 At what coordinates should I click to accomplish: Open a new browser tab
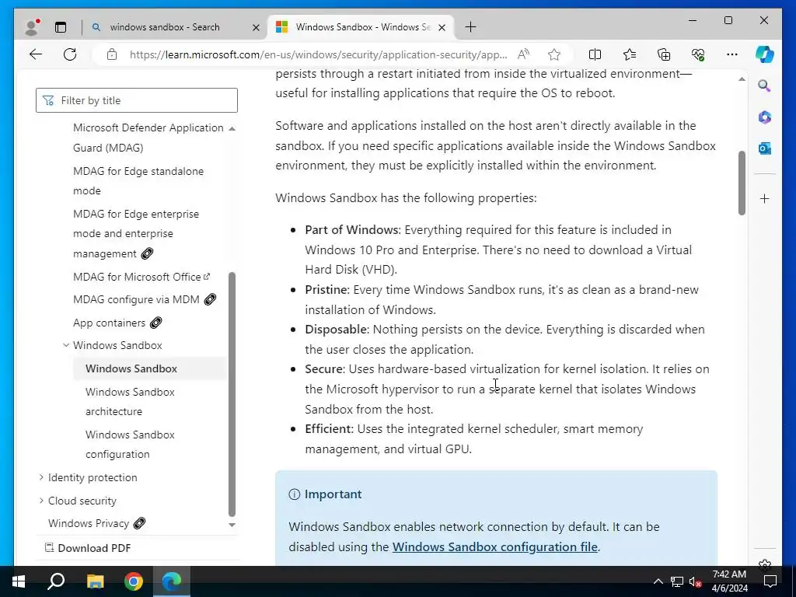[x=470, y=27]
